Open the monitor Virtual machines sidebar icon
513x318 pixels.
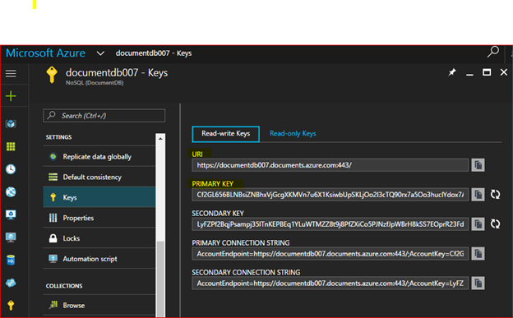click(x=11, y=214)
